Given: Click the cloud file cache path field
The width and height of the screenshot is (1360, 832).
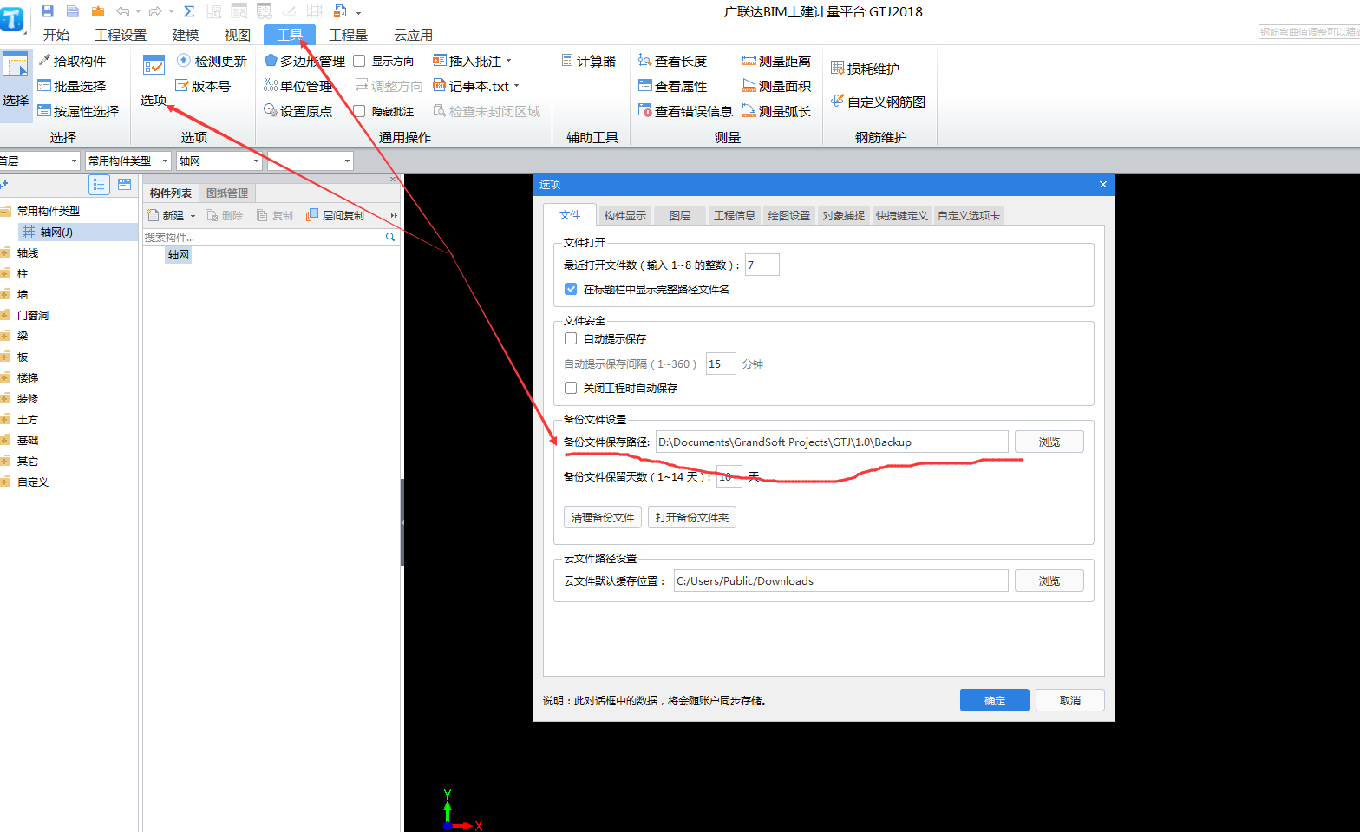Looking at the screenshot, I should (x=841, y=580).
